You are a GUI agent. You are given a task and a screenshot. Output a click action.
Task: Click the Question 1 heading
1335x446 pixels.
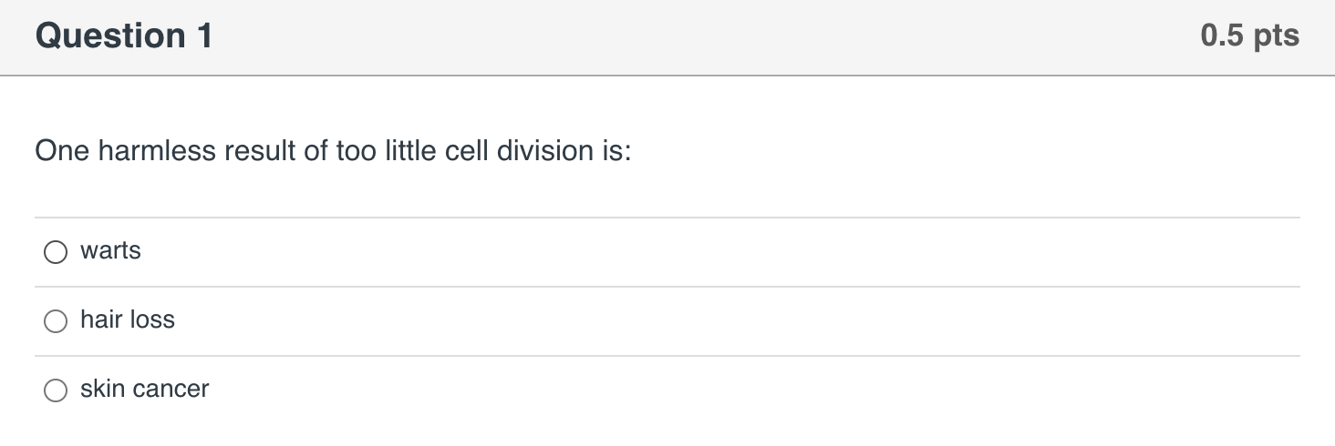124,36
